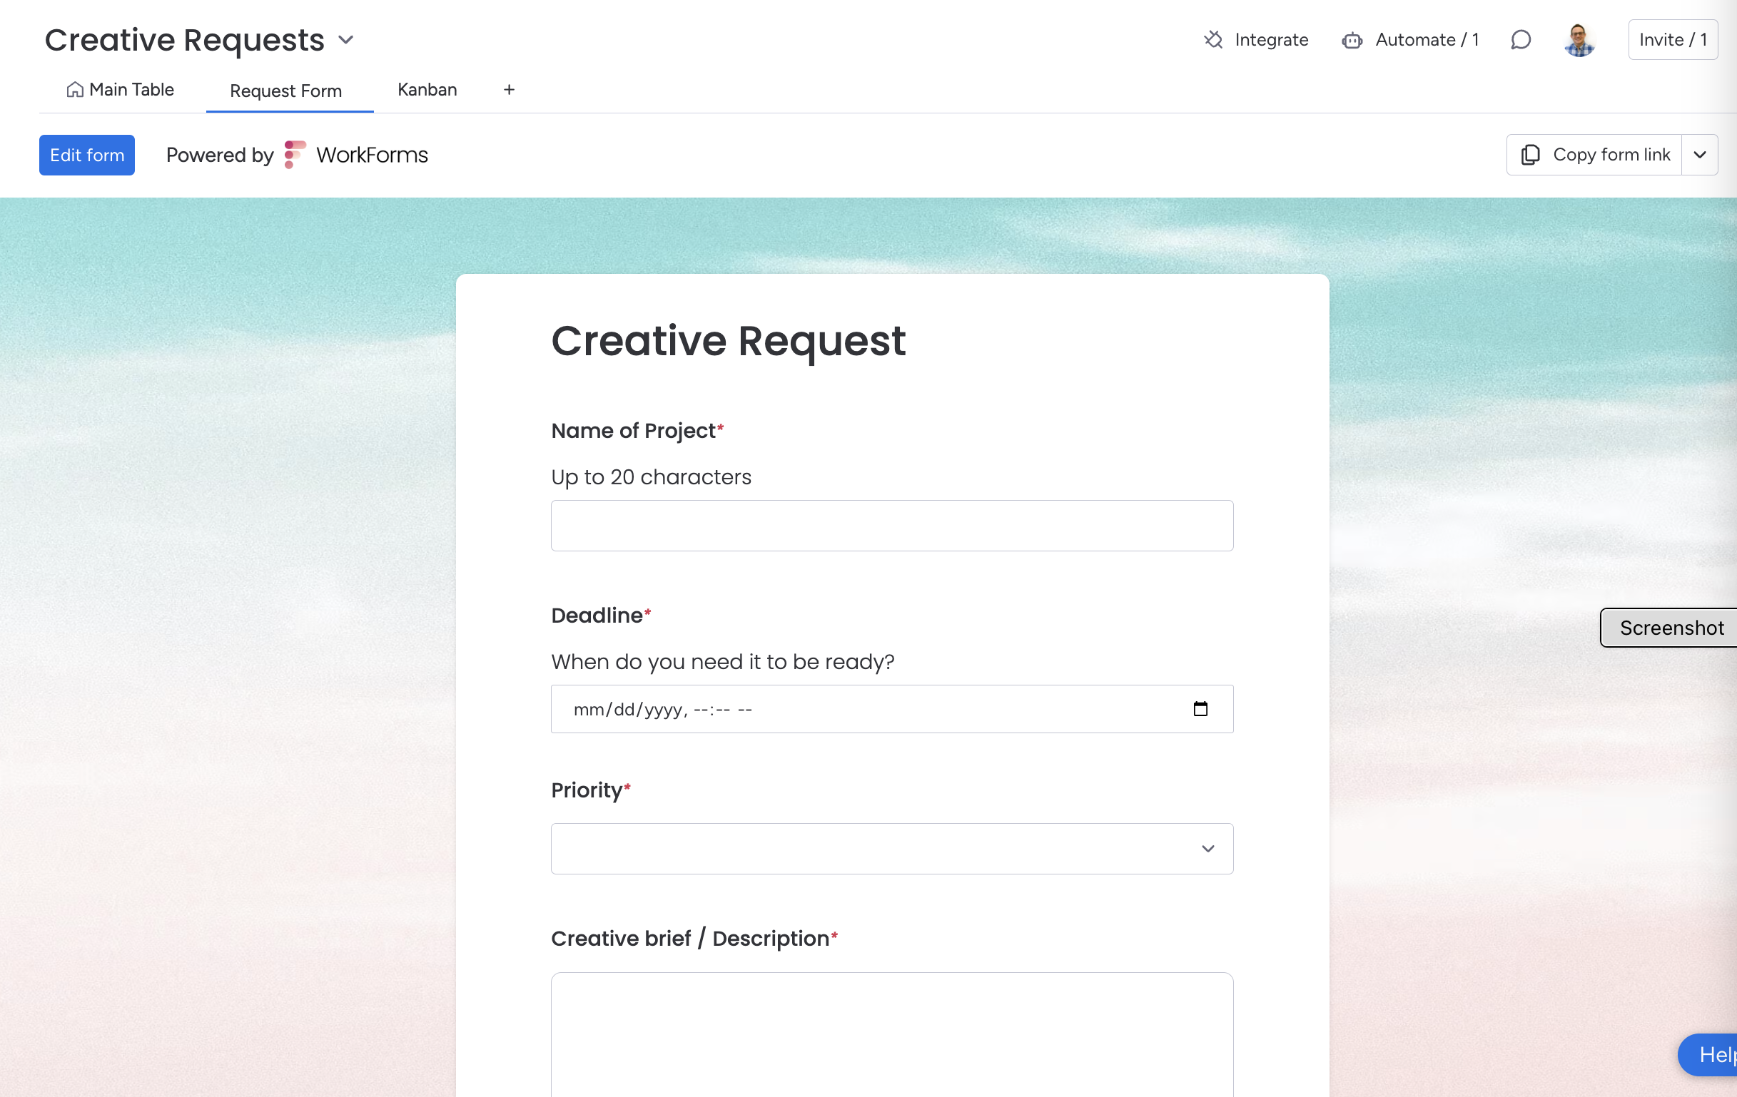The image size is (1737, 1097).
Task: Click the Invite / 1 button
Action: (x=1671, y=40)
